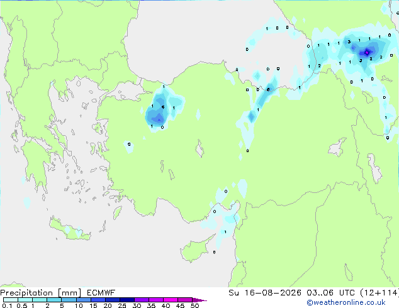399x308 pixels.
Task: Click the above-50 legend arrow tip
Action: (199, 300)
